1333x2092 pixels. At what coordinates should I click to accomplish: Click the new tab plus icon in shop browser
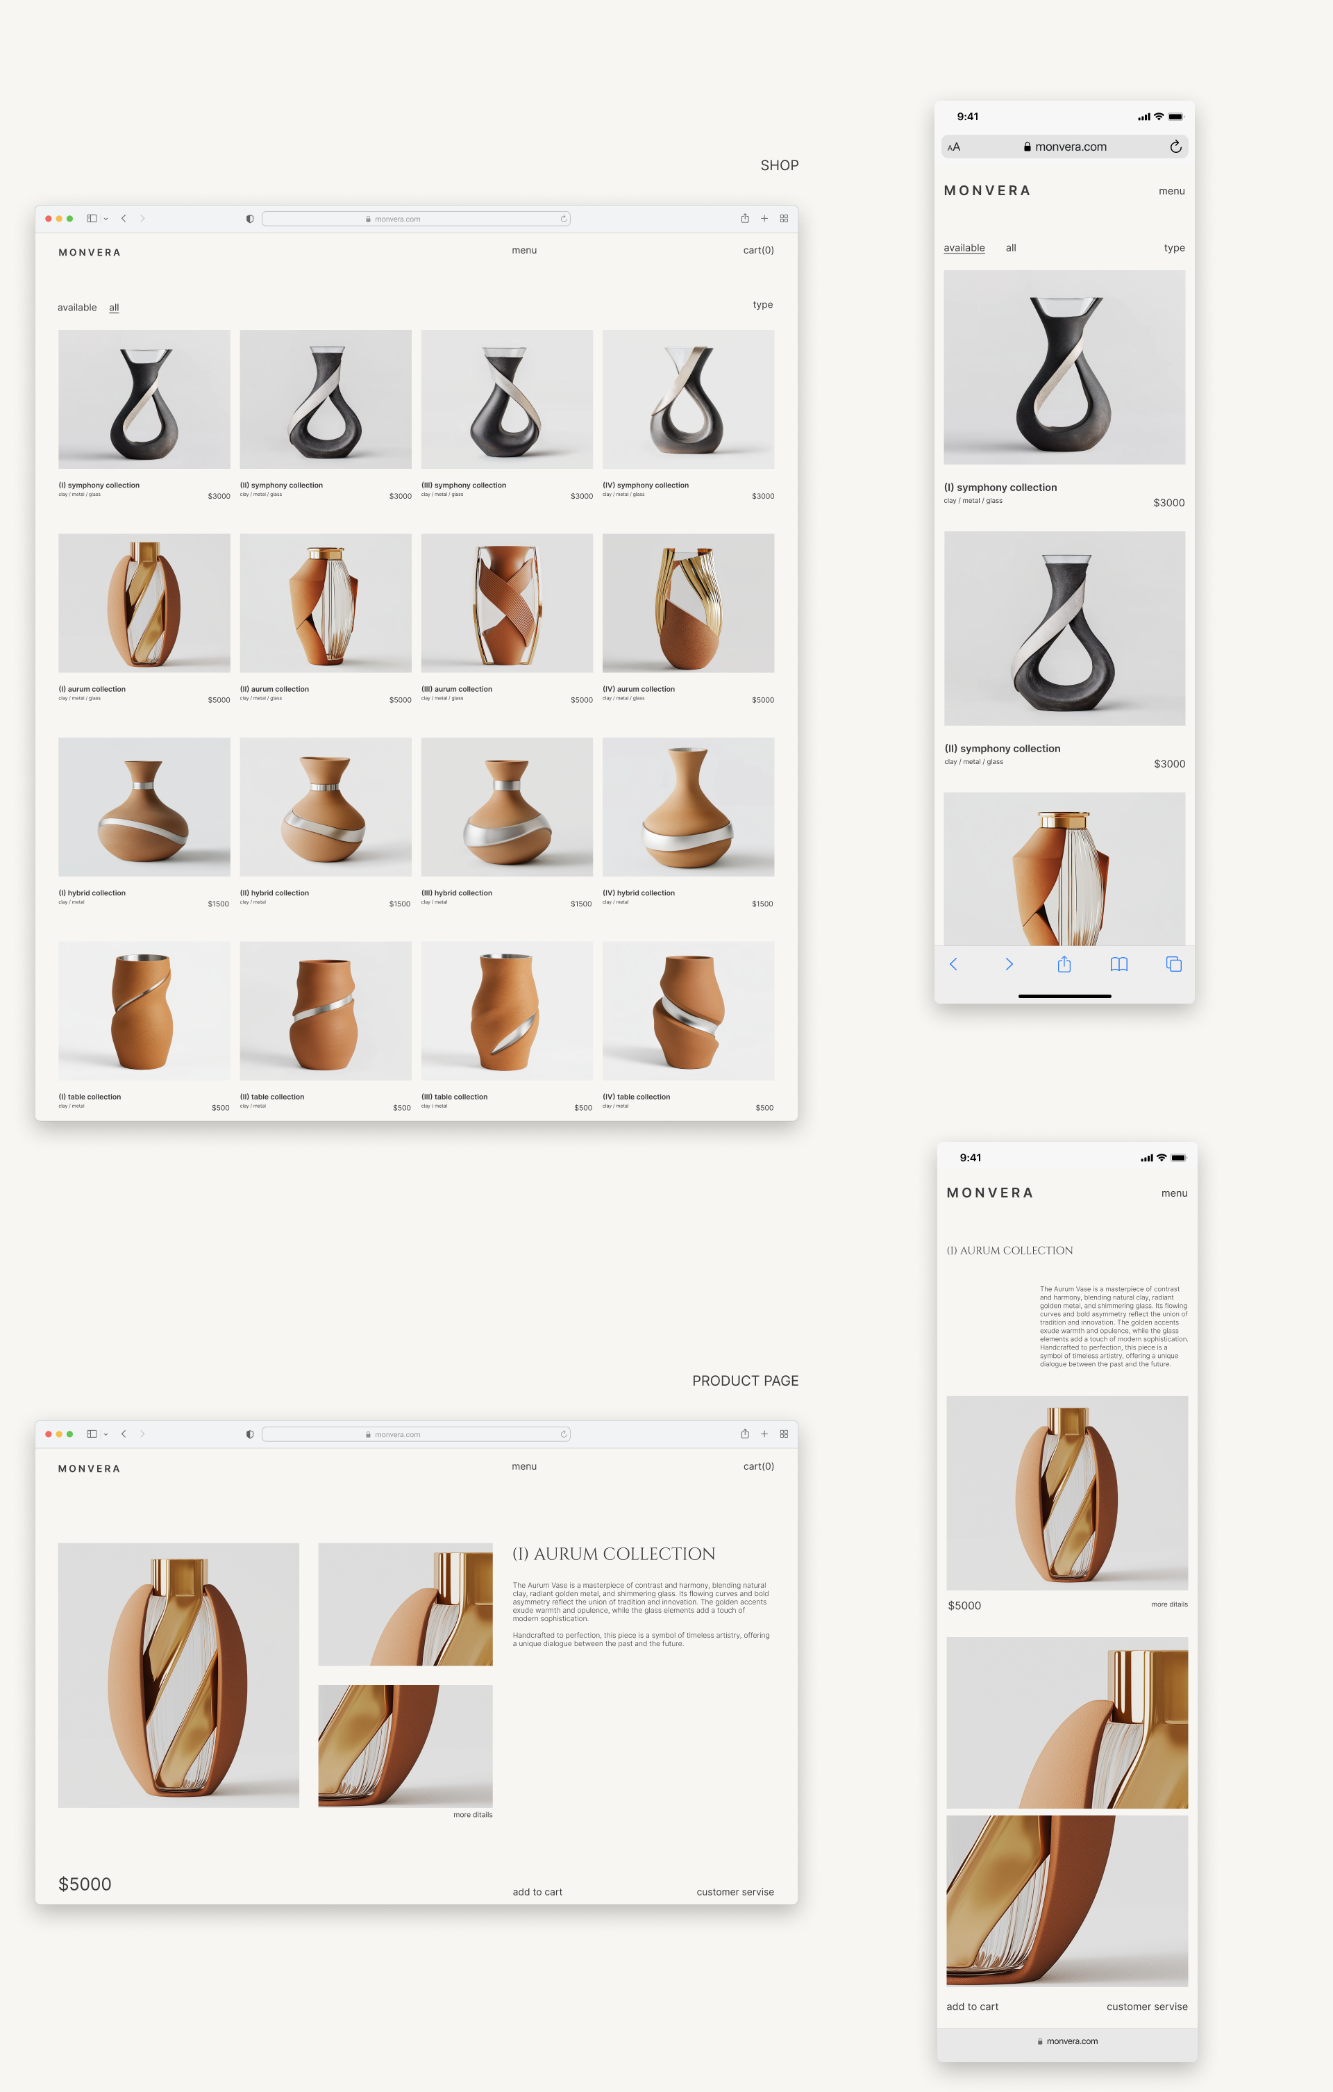[764, 219]
